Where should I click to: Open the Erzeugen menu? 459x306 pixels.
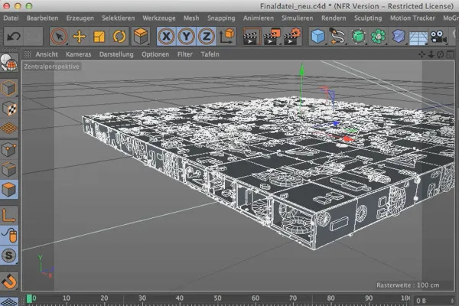click(x=80, y=18)
